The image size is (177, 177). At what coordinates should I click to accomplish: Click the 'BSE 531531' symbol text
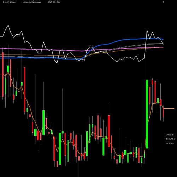54,2
